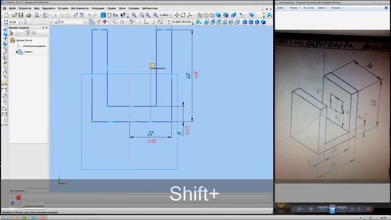The width and height of the screenshot is (391, 220).
Task: Open print preview icon
Action: point(37,15)
